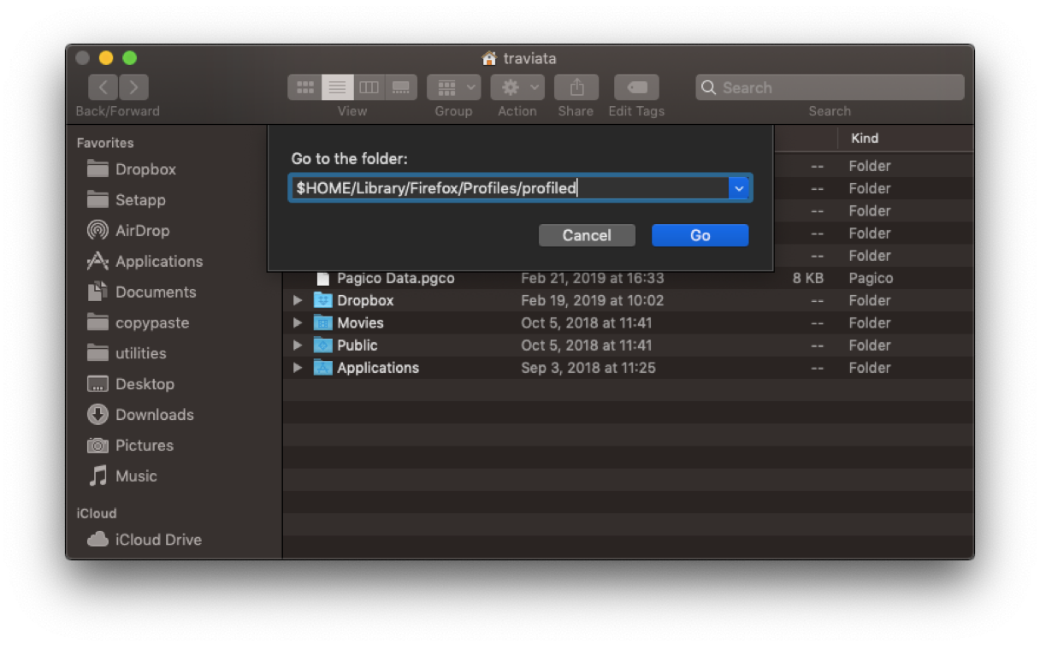Switch to gallery view
1040x650 pixels.
[x=401, y=87]
